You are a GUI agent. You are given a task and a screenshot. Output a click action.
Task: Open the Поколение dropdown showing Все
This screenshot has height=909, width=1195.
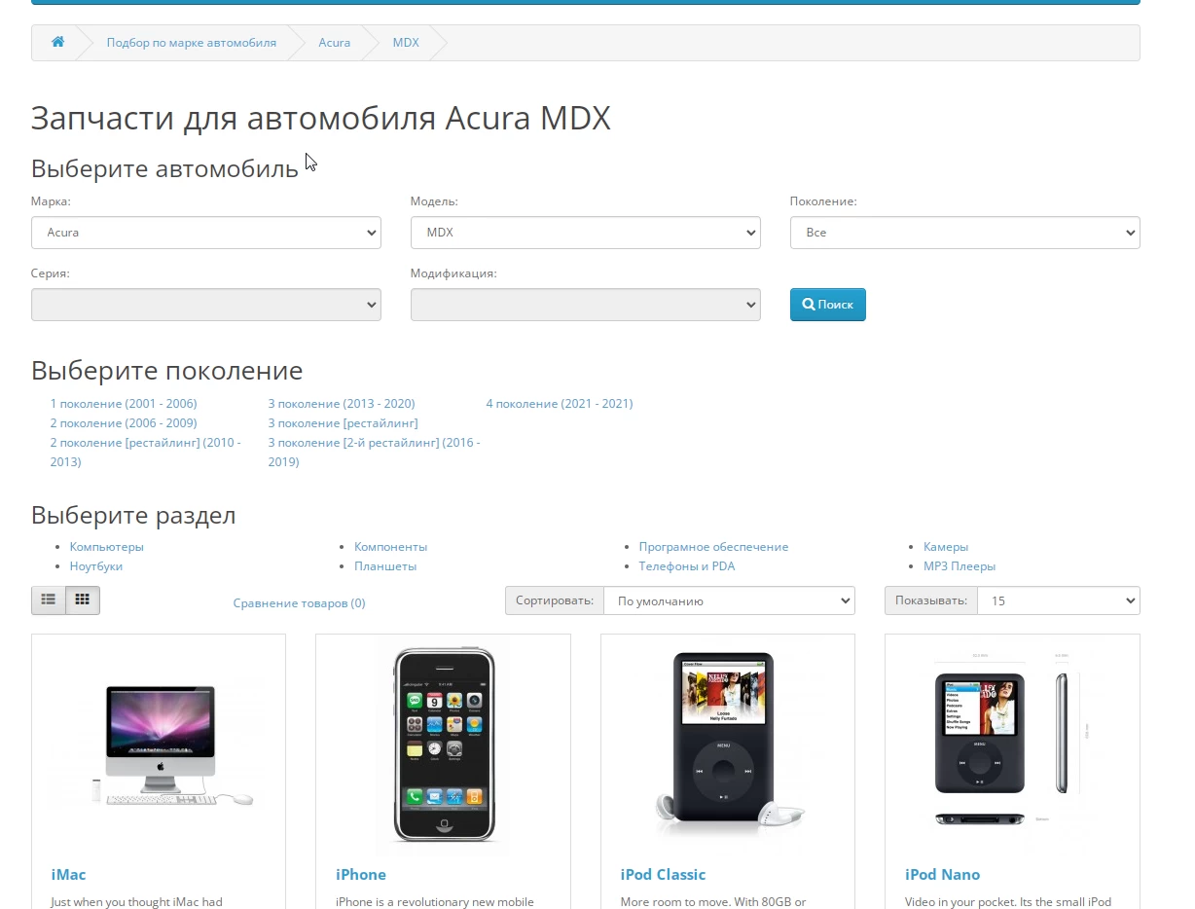tap(965, 233)
